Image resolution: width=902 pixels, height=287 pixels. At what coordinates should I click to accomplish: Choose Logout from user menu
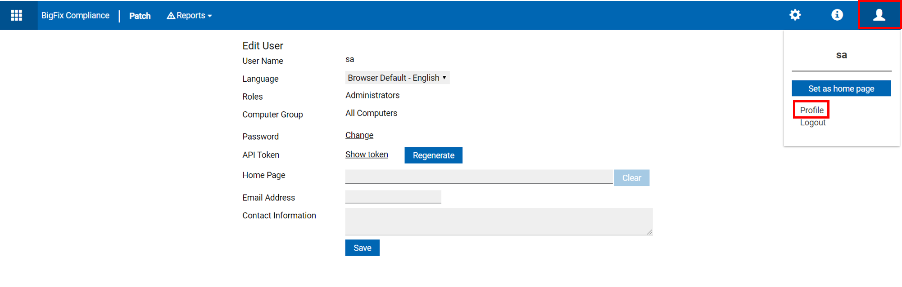tap(812, 123)
